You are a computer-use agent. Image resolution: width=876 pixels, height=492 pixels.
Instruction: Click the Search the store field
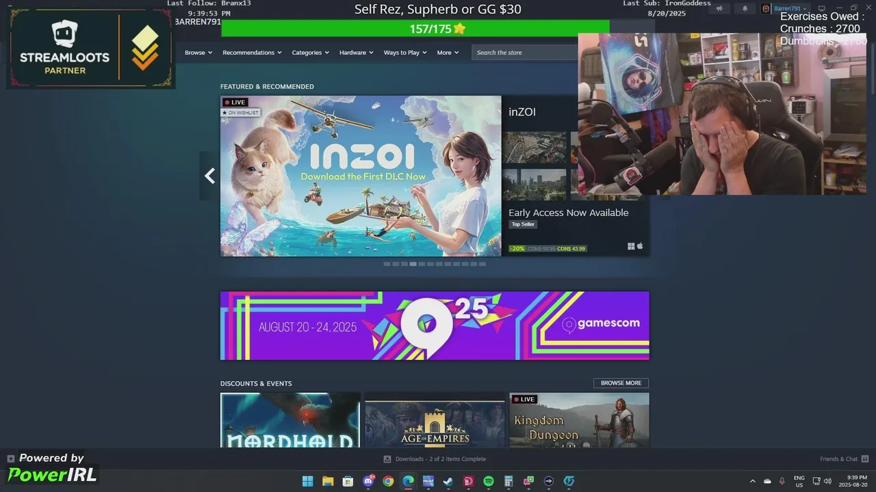coord(525,53)
